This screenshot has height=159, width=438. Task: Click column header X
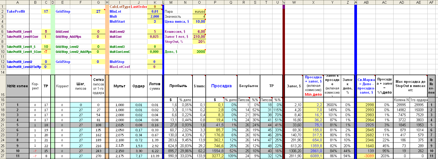(x=313, y=2)
